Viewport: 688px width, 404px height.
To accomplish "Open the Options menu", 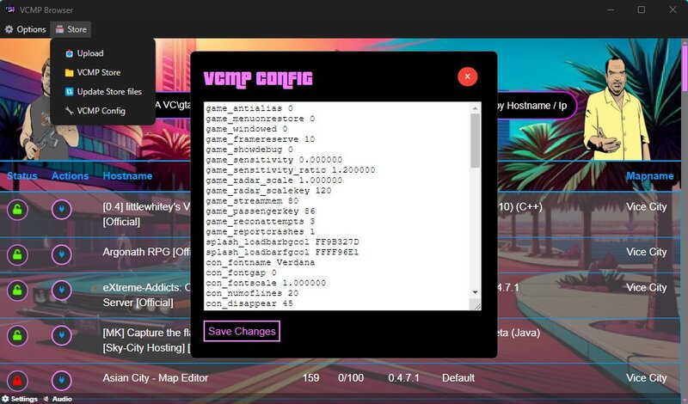I will point(25,29).
